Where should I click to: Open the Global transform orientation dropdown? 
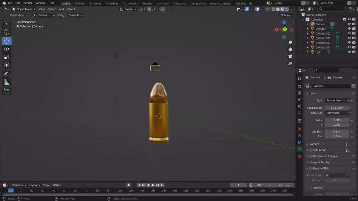point(128,9)
